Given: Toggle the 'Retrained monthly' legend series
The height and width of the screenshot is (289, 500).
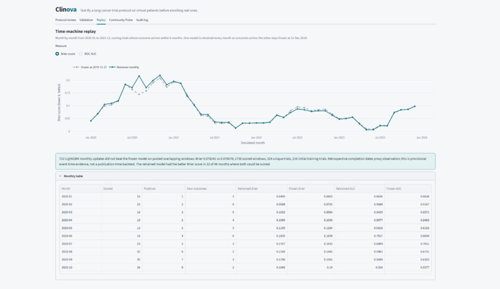Looking at the screenshot, I should (124, 67).
